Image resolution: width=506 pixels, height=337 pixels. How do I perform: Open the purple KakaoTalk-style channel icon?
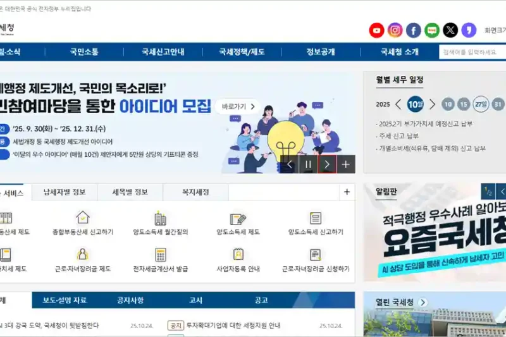pos(469,30)
